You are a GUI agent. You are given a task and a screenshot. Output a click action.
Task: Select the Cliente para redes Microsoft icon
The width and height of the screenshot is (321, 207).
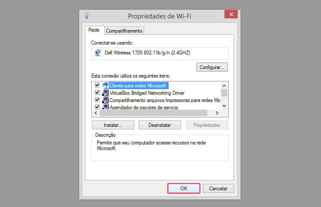[106, 86]
